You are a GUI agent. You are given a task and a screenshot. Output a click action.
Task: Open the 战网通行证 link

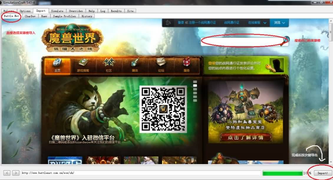click(x=232, y=23)
